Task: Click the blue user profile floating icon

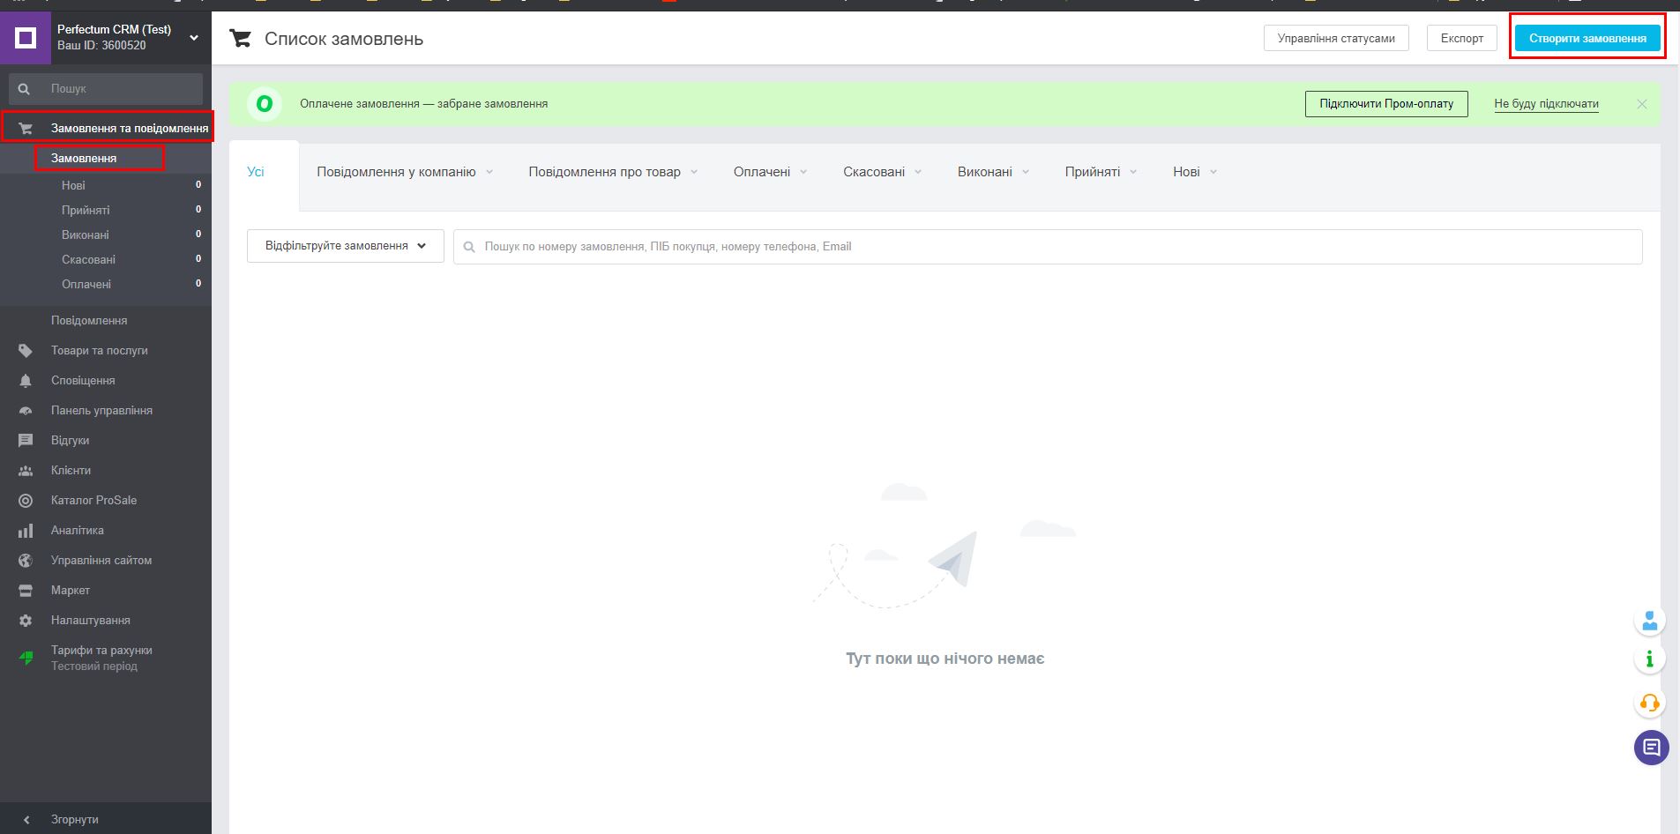Action: pyautogui.click(x=1649, y=621)
